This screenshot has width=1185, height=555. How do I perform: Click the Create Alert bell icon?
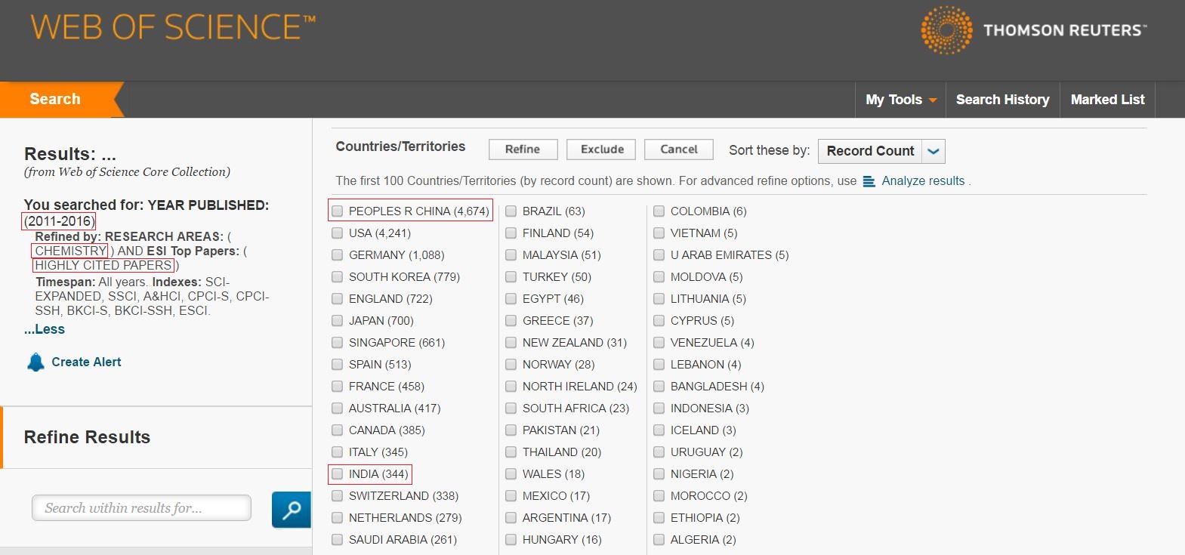(x=35, y=362)
